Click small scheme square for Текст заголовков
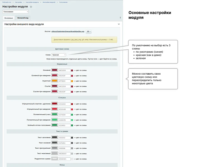The width and height of the screenshot is (204, 167). pyautogui.click(x=72, y=137)
